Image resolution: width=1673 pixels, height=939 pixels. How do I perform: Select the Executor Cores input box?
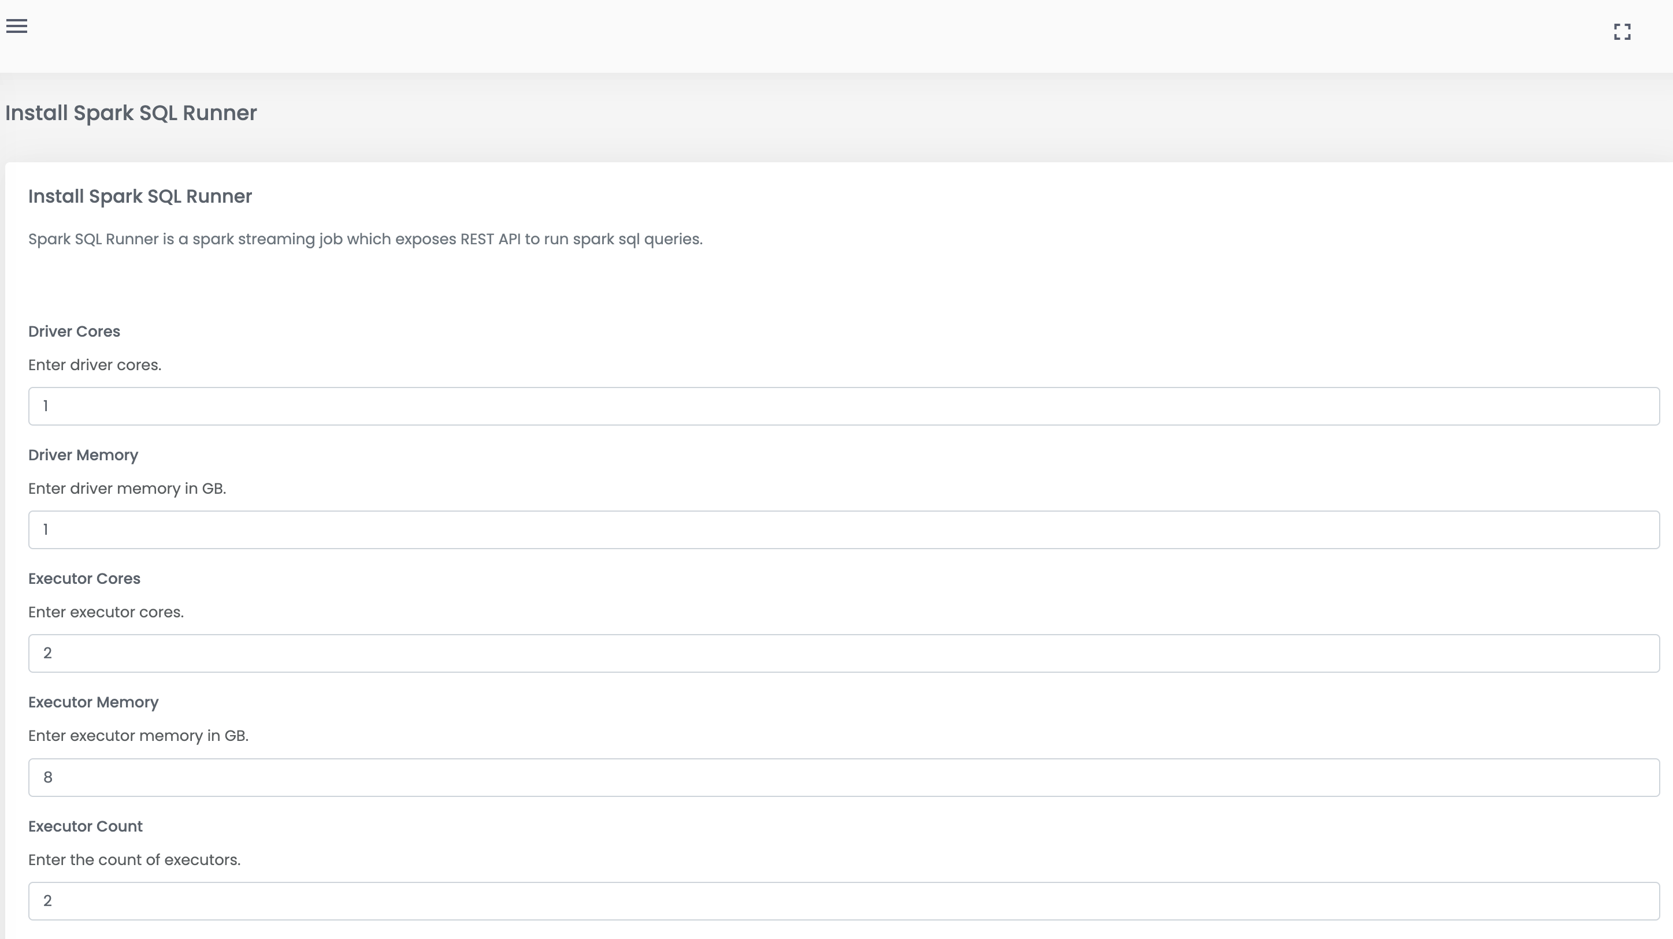pyautogui.click(x=844, y=654)
